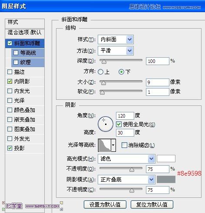The height and width of the screenshot is (213, 205).
Task: Click shadow opacity field 不透明度(C)
Action: tap(158, 190)
